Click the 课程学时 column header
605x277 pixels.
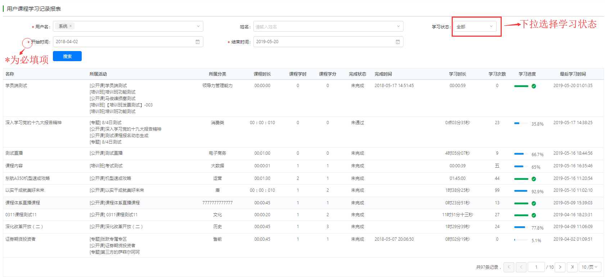coord(298,74)
